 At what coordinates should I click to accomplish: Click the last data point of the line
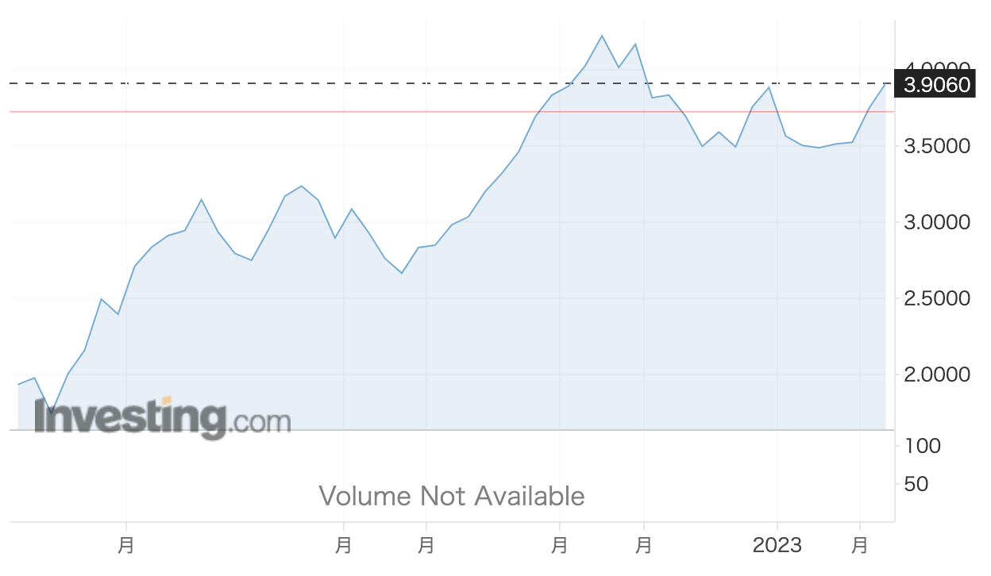click(x=885, y=83)
